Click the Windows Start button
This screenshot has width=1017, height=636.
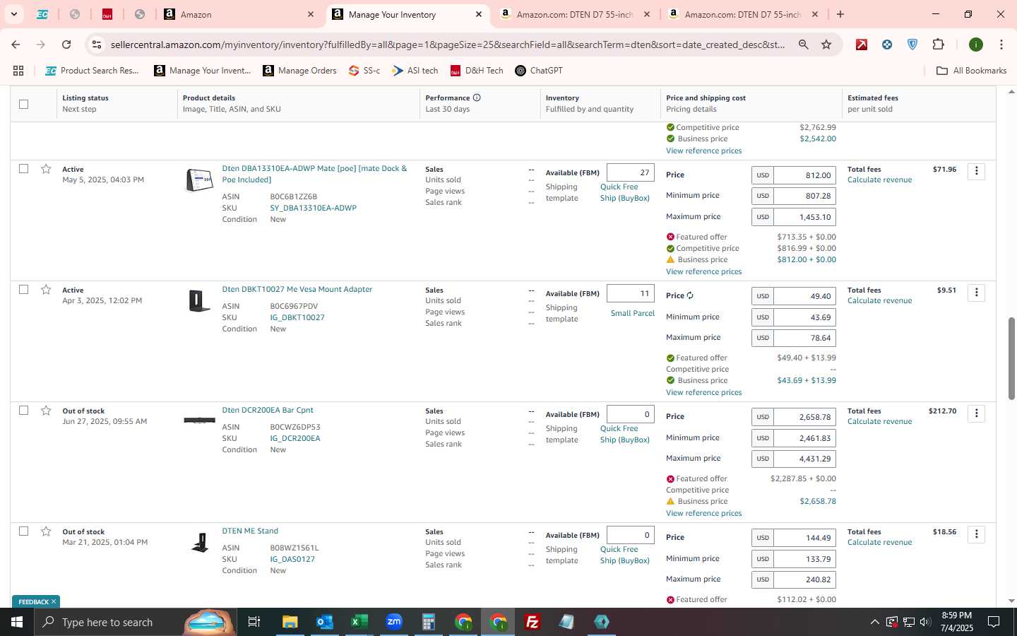click(x=17, y=622)
